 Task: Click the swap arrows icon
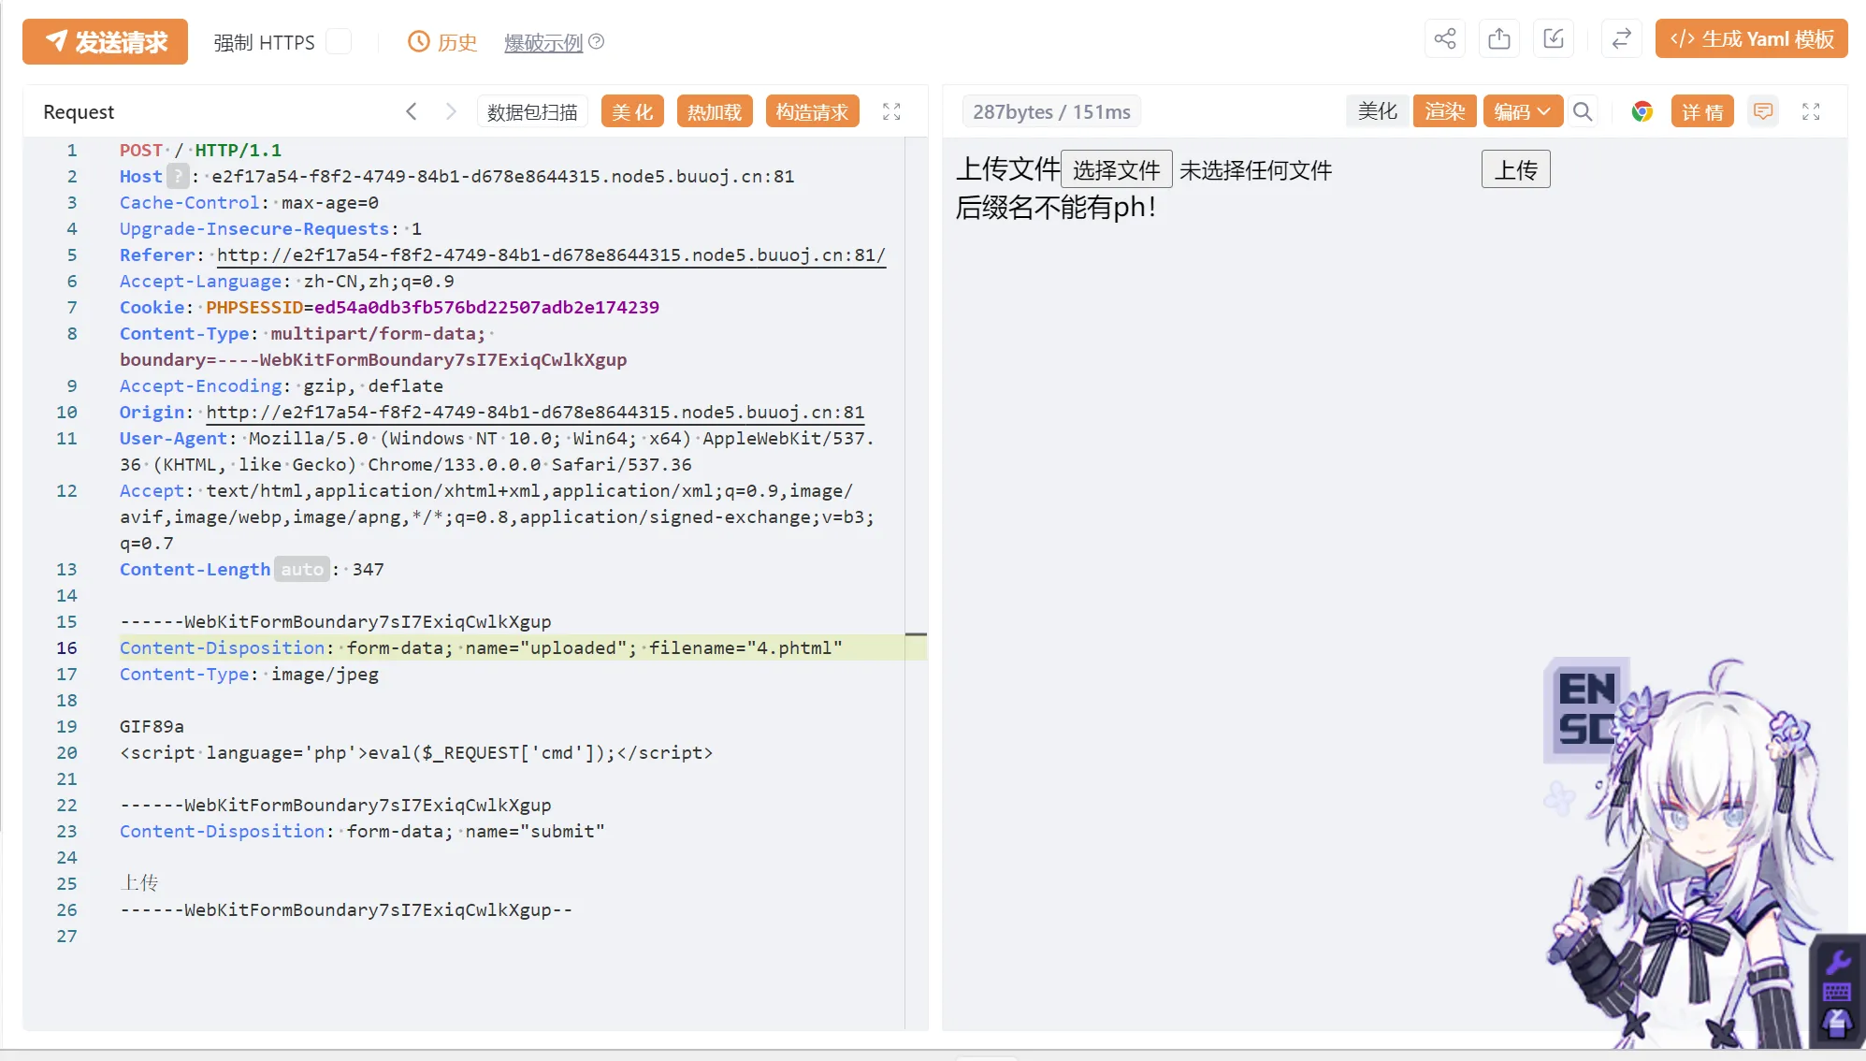pos(1622,39)
